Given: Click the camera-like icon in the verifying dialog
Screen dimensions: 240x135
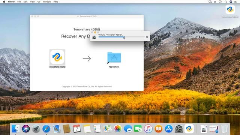Looking at the screenshot, I should click(94, 37).
